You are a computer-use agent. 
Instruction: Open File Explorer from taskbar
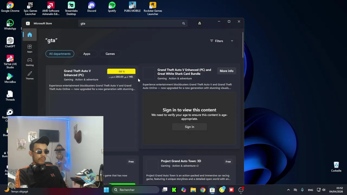tap(193, 190)
